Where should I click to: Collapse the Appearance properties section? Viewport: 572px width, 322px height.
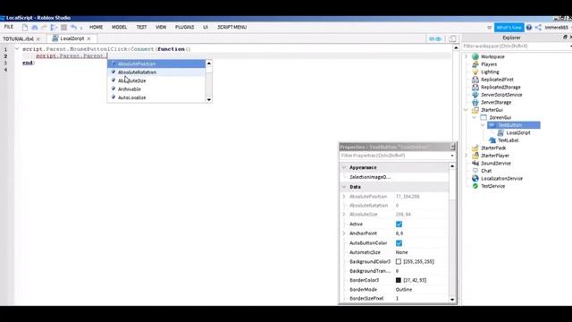pyautogui.click(x=344, y=167)
